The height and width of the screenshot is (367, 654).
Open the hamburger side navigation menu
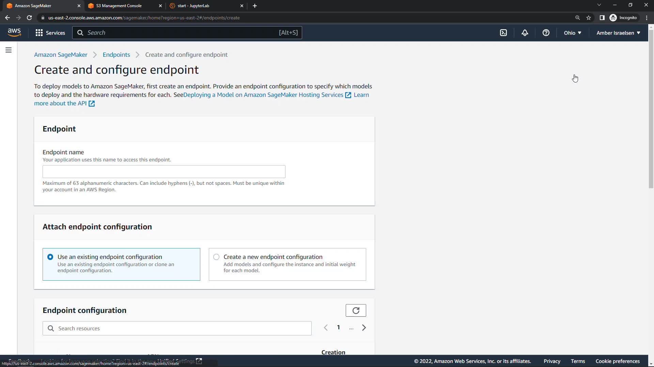point(9,50)
